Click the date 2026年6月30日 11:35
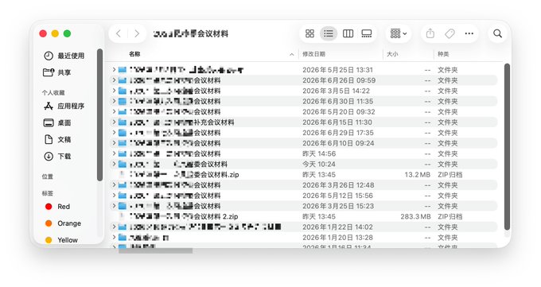This screenshot has width=541, height=287. click(338, 102)
